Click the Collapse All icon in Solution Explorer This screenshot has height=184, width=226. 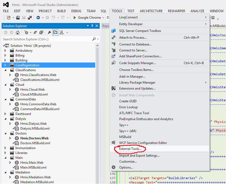click(x=41, y=32)
